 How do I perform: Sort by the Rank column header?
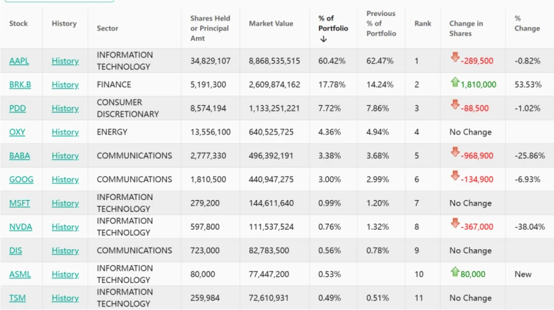(x=422, y=24)
